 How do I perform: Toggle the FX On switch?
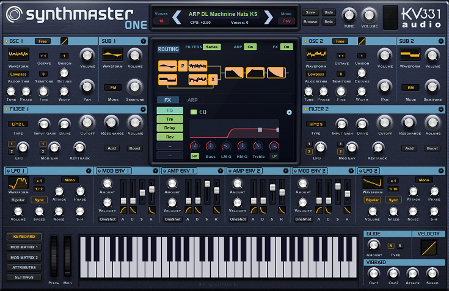tap(287, 47)
